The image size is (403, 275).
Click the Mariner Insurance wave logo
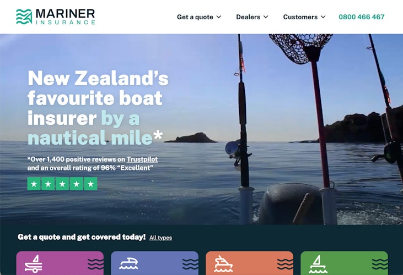pyautogui.click(x=24, y=16)
